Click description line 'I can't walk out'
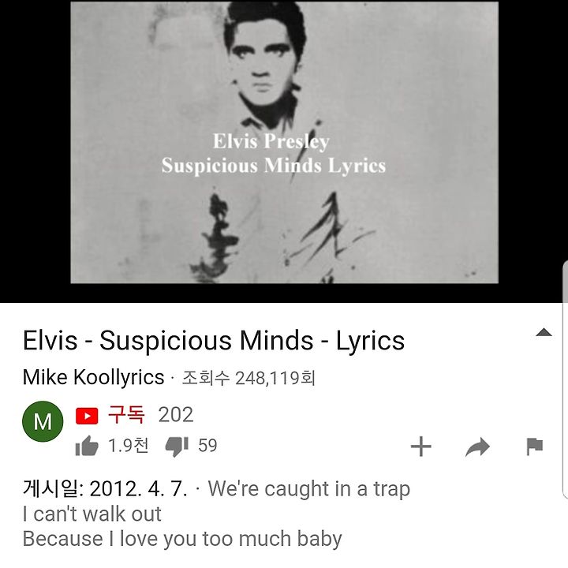Image resolution: width=568 pixels, height=568 pixels. click(x=92, y=514)
